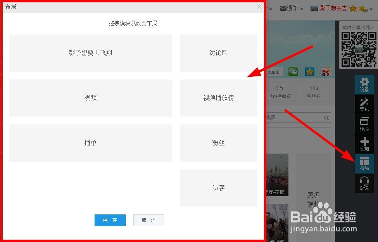The width and height of the screenshot is (378, 242).
Task: Select the 美化 beautify tool in sidebar
Action: [364, 105]
